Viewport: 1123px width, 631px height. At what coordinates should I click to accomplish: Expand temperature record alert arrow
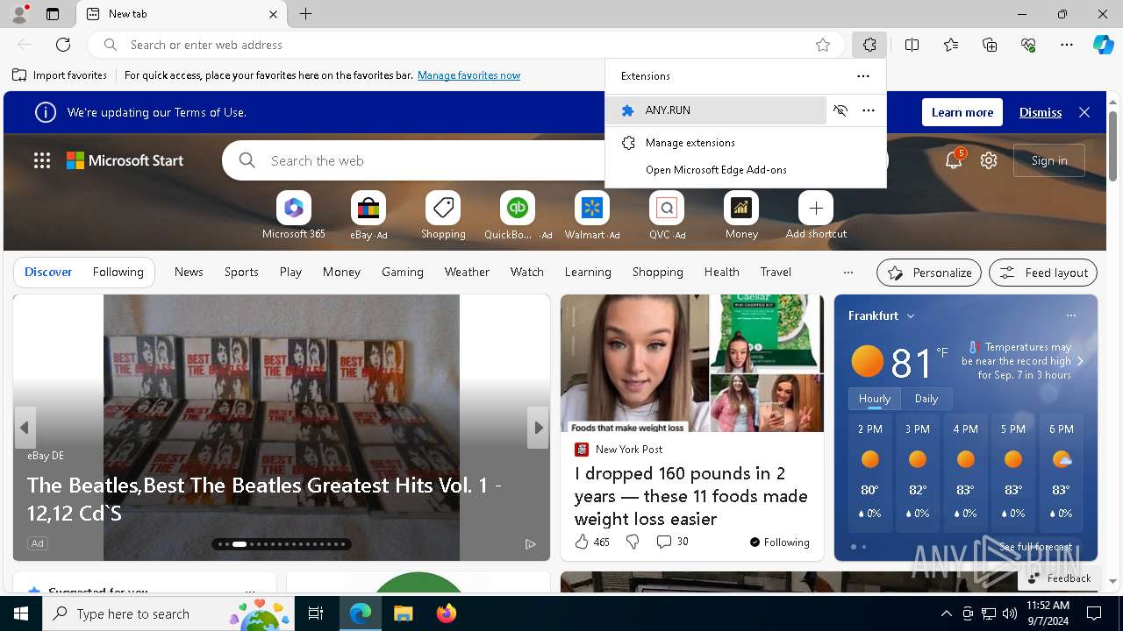[x=1080, y=361]
